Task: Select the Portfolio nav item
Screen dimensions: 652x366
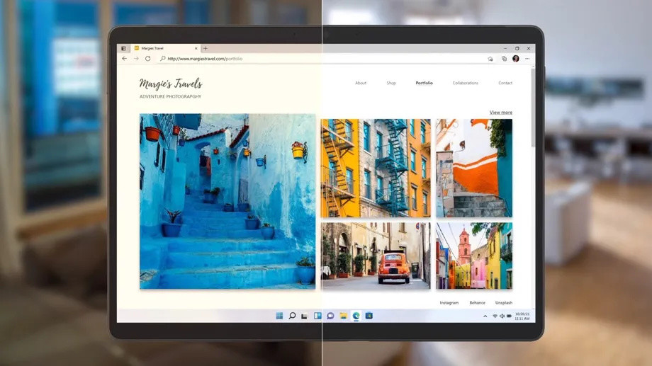Action: coord(424,83)
